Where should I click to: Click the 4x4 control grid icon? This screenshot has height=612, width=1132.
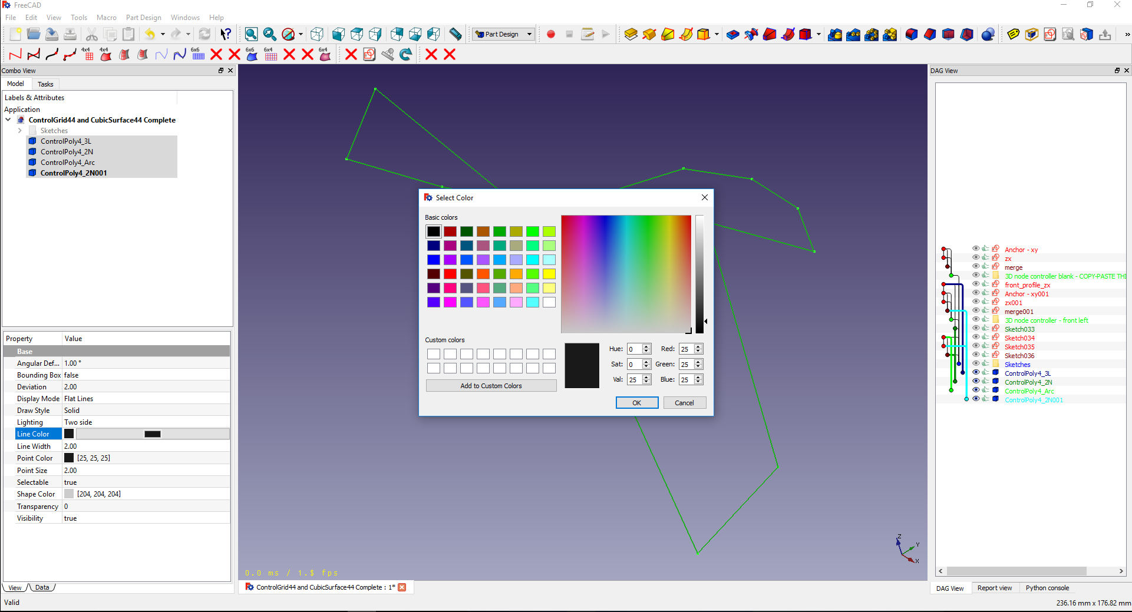click(x=87, y=54)
